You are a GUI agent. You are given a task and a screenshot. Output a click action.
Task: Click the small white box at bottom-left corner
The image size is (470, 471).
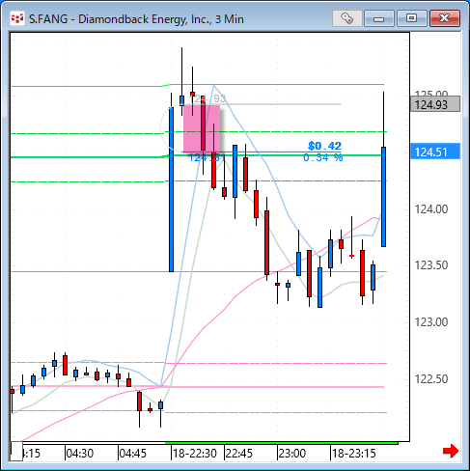pyautogui.click(x=16, y=451)
